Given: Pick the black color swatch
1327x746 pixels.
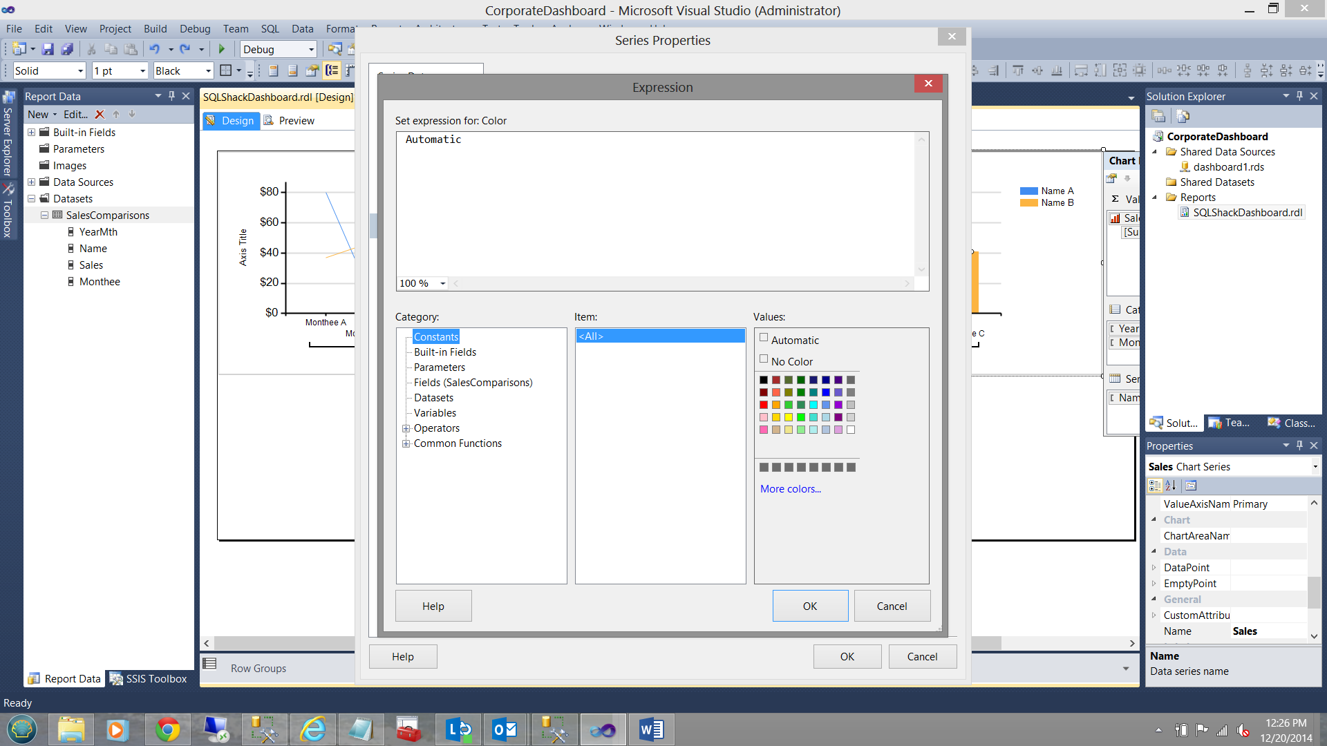Looking at the screenshot, I should [763, 380].
